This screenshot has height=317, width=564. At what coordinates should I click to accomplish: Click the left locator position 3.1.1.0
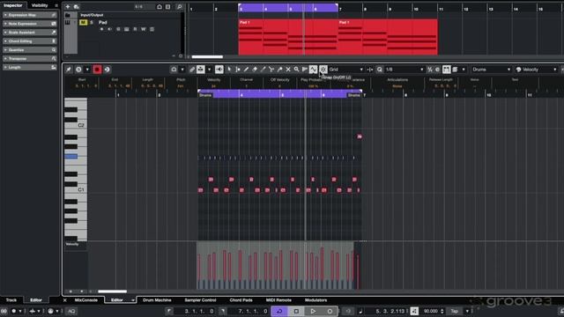(199, 311)
